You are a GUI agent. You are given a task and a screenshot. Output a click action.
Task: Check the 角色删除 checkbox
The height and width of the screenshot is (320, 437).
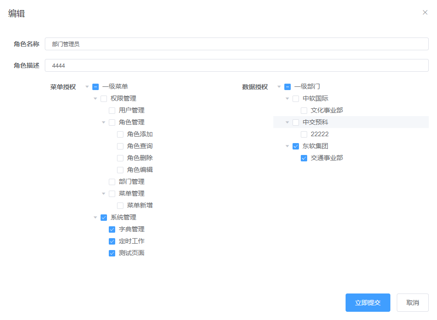120,158
